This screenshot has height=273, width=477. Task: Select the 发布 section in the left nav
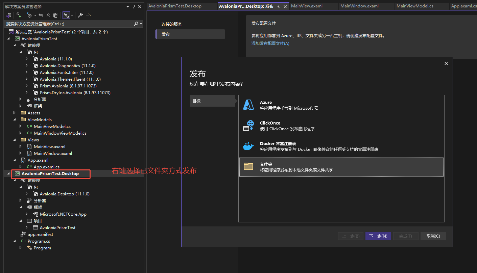coord(190,34)
